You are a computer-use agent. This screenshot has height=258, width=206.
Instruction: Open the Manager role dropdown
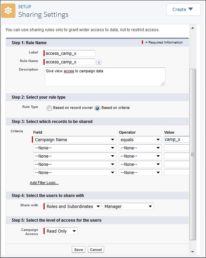[128, 206]
